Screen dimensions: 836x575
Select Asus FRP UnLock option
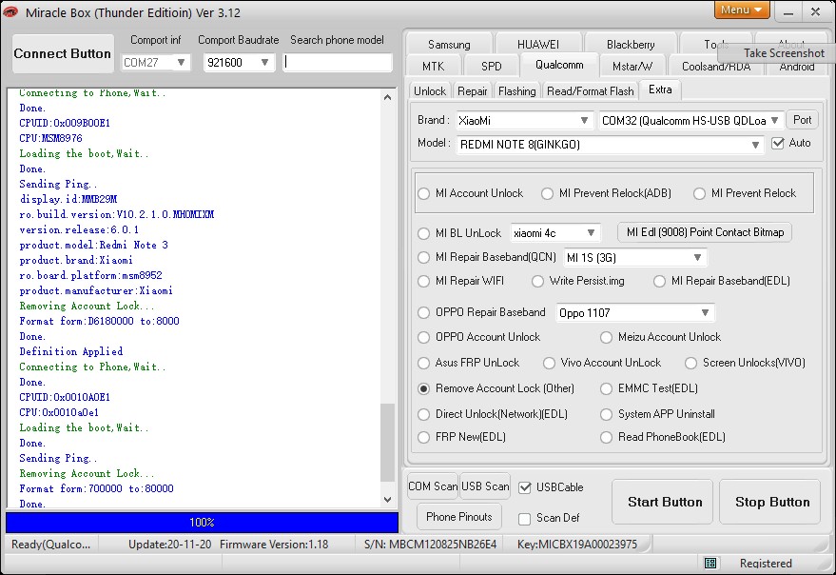point(424,363)
